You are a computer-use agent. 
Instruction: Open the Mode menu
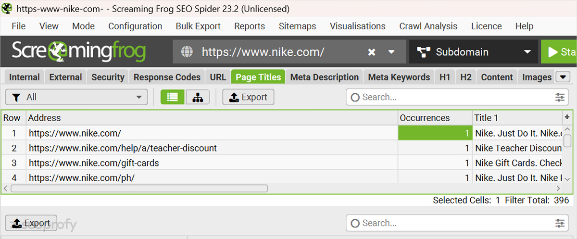click(x=83, y=26)
